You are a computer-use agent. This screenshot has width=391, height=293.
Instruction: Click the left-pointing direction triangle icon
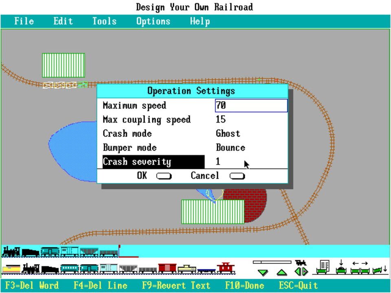pos(297,271)
